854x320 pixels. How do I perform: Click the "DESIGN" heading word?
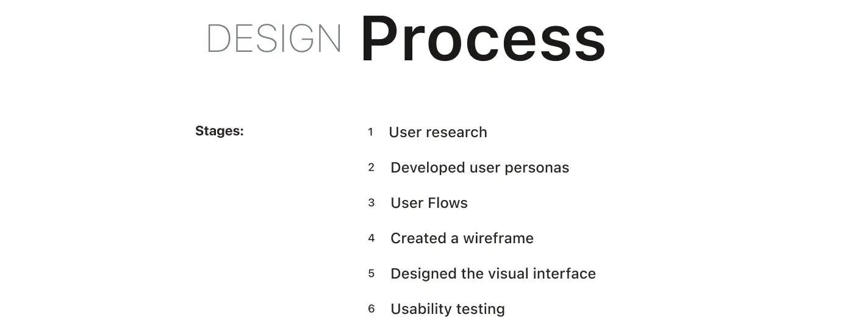(x=274, y=38)
